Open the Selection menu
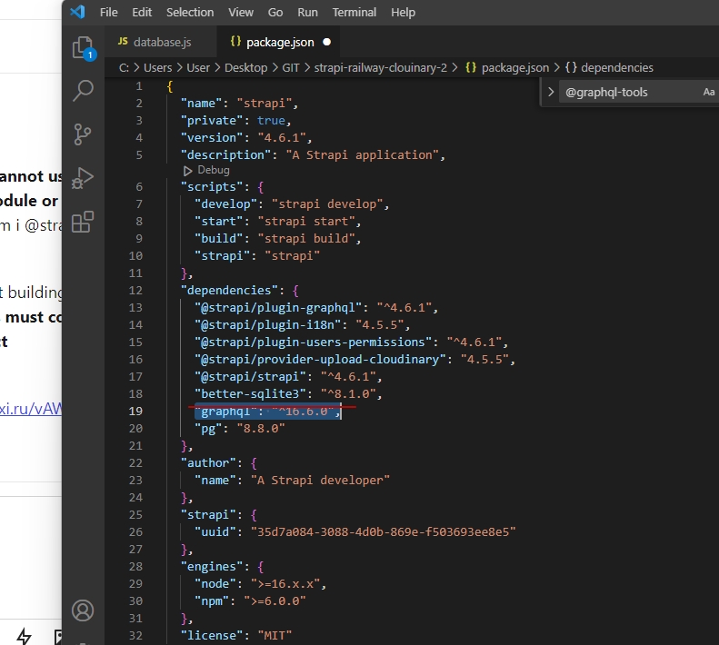The width and height of the screenshot is (719, 645). [190, 12]
